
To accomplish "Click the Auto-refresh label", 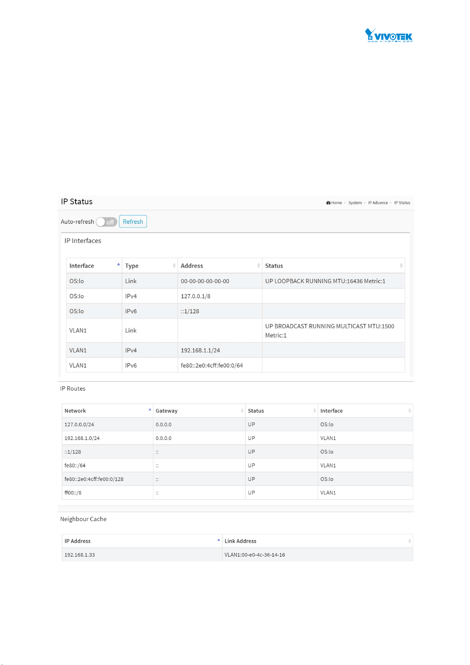I will click(77, 222).
